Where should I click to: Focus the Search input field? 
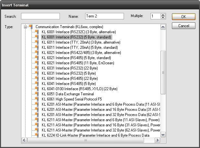coord(40,16)
